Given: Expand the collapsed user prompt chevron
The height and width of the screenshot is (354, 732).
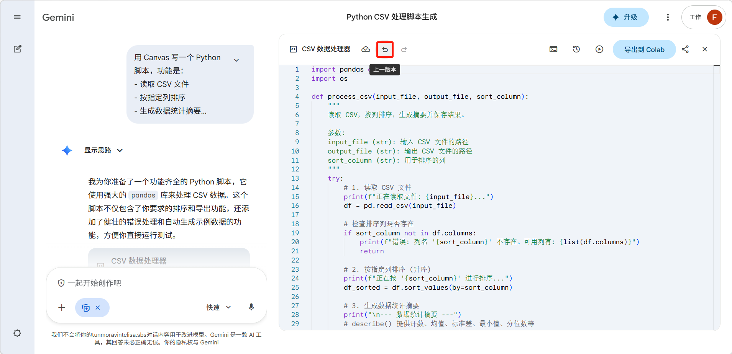Looking at the screenshot, I should [x=236, y=60].
